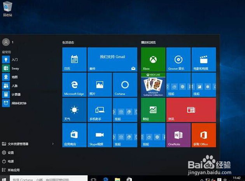The image size is (245, 181).
Task: Launch the Groove 音乐 tile
Action: pyautogui.click(x=178, y=60)
